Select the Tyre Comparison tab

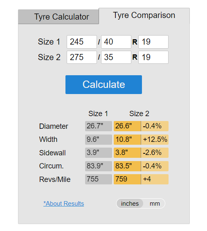click(x=144, y=15)
